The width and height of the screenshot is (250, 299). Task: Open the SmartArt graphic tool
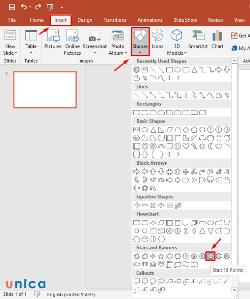(x=198, y=41)
